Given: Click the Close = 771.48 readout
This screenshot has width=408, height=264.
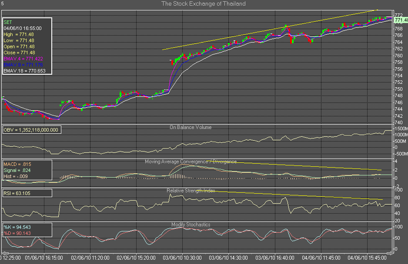Looking at the screenshot, I should (x=19, y=53).
